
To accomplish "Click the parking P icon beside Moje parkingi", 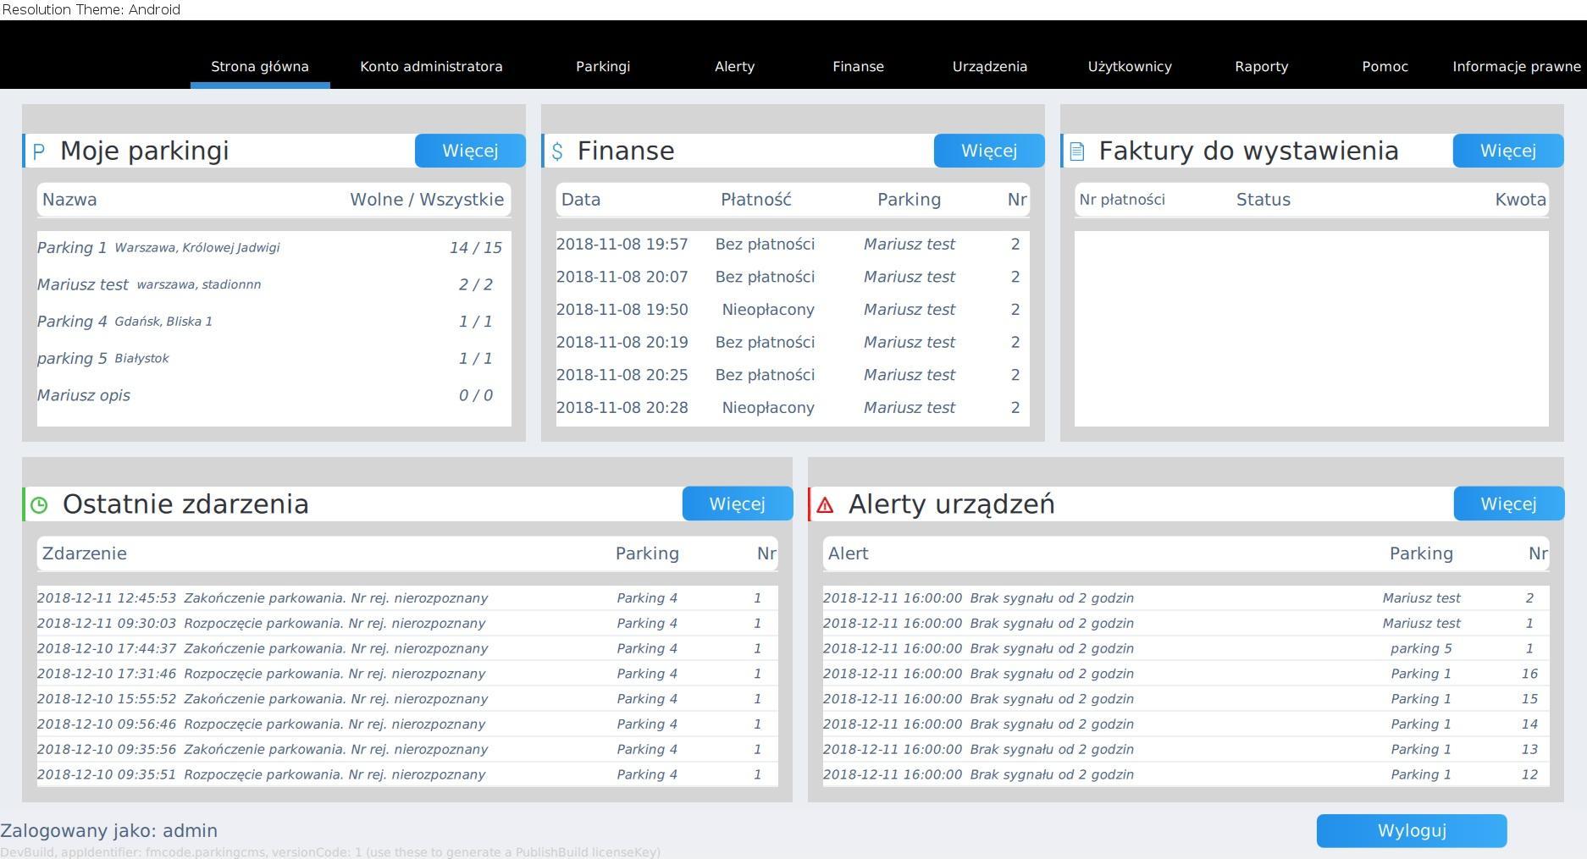I will (x=38, y=151).
